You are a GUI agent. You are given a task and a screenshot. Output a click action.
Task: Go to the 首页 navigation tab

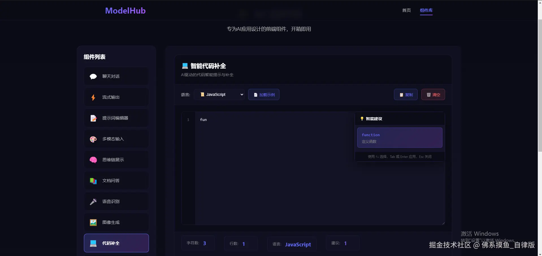click(x=406, y=10)
